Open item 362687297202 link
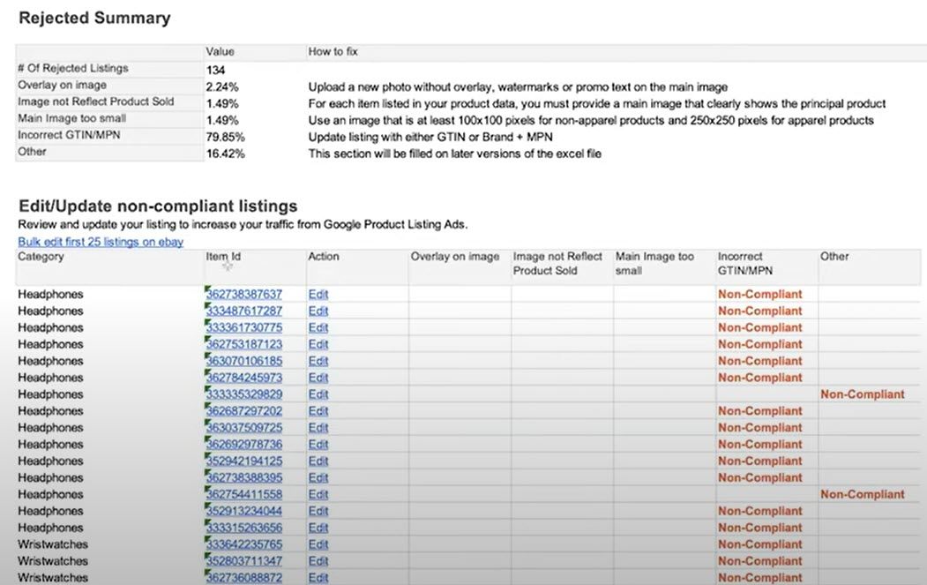 pos(244,410)
